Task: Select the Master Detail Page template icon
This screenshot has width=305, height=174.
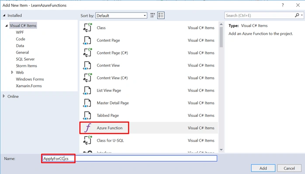Action: [87, 103]
